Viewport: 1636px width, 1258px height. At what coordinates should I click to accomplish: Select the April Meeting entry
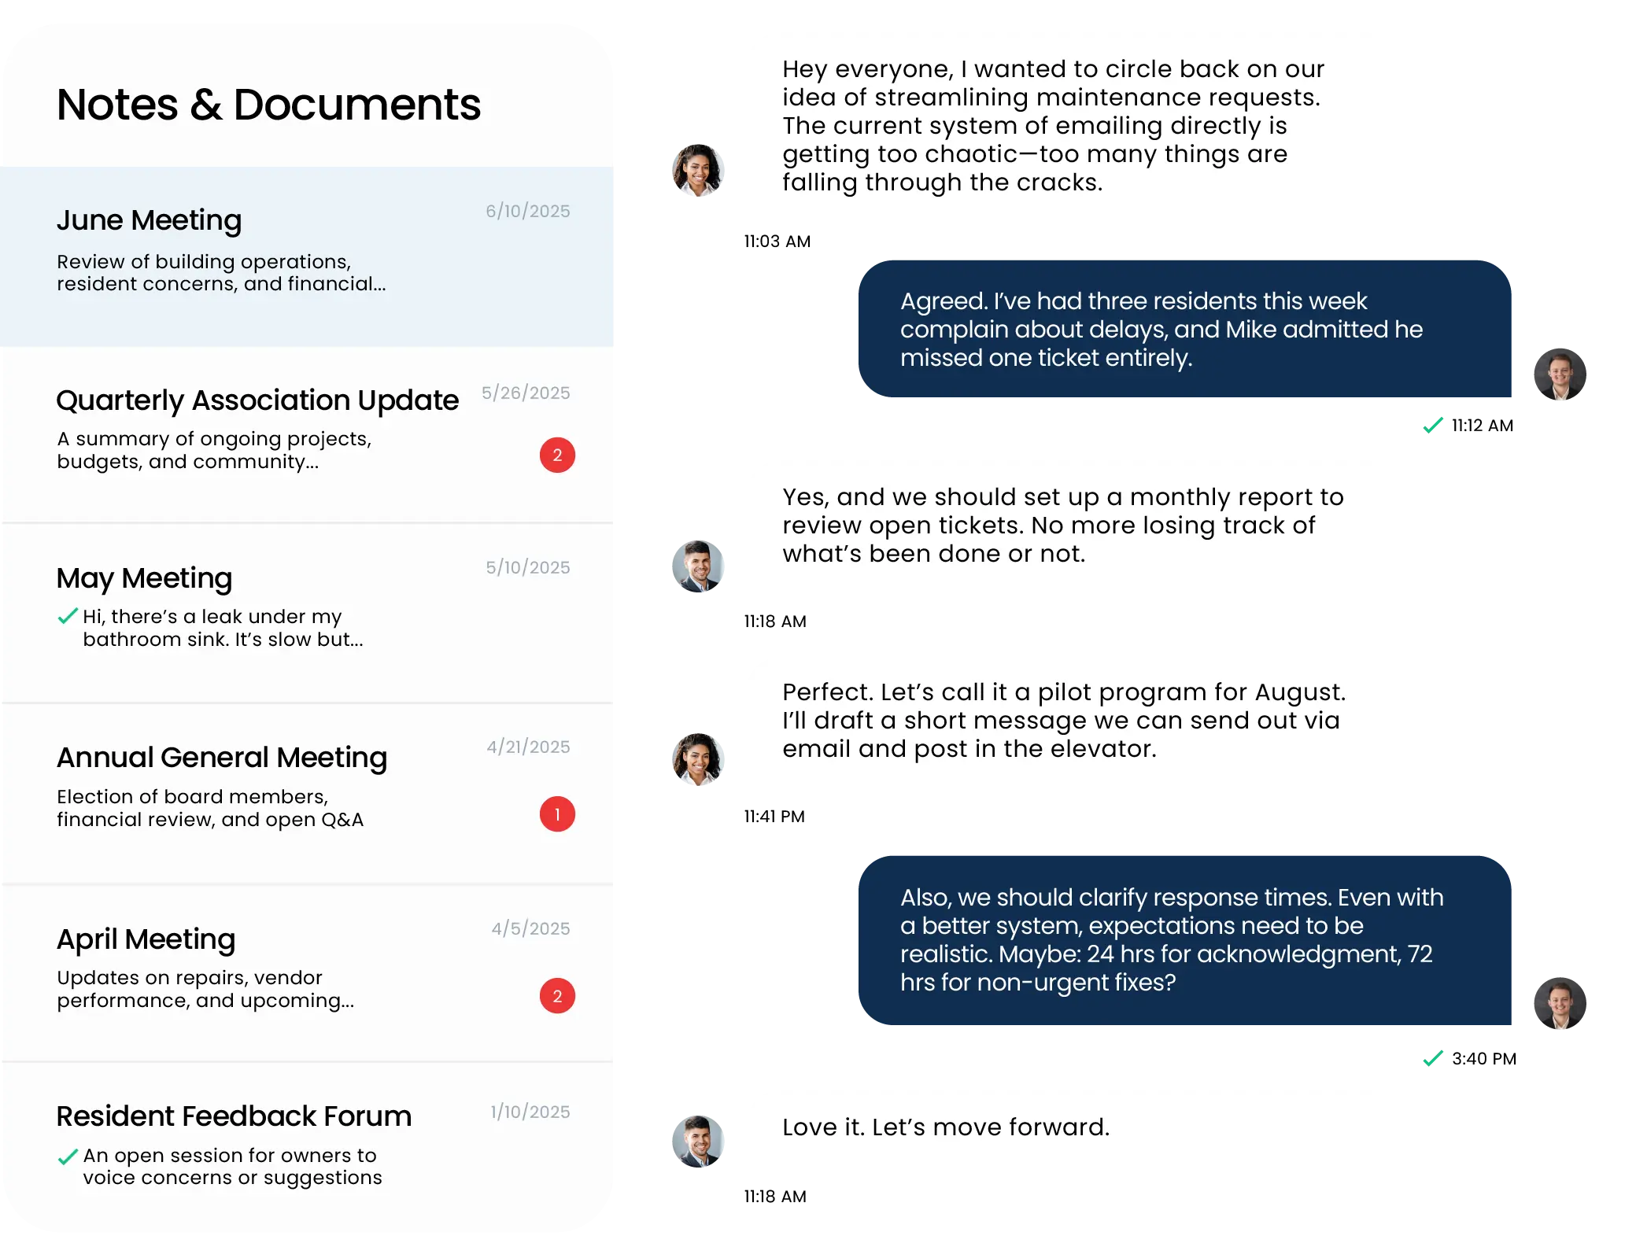coord(307,973)
